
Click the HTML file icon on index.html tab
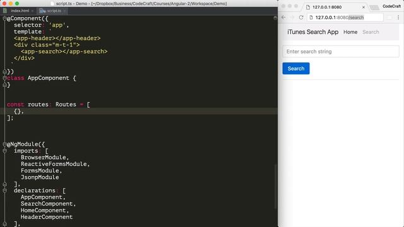pos(5,11)
